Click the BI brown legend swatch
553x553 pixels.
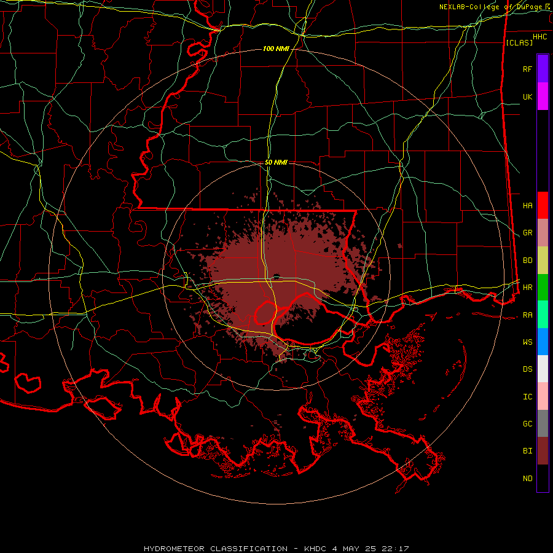(543, 451)
